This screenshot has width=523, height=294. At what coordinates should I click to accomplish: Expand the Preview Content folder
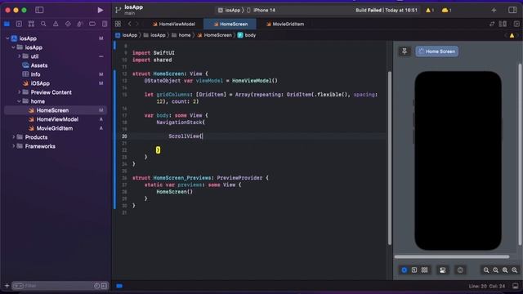coord(20,92)
